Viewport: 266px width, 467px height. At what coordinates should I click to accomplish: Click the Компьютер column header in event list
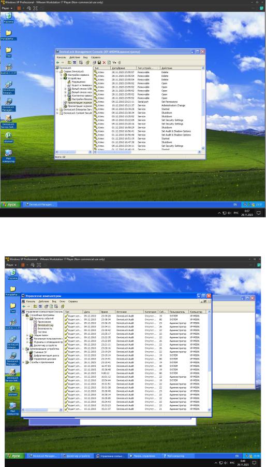click(198, 311)
